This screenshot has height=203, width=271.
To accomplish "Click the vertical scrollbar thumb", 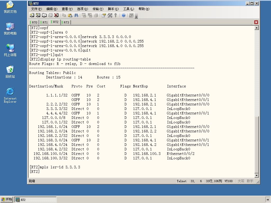I will click(257, 145).
